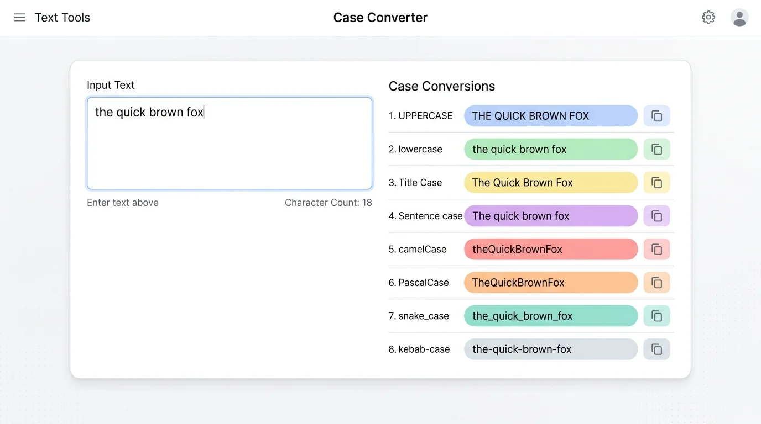Click the Character Count label

(328, 203)
